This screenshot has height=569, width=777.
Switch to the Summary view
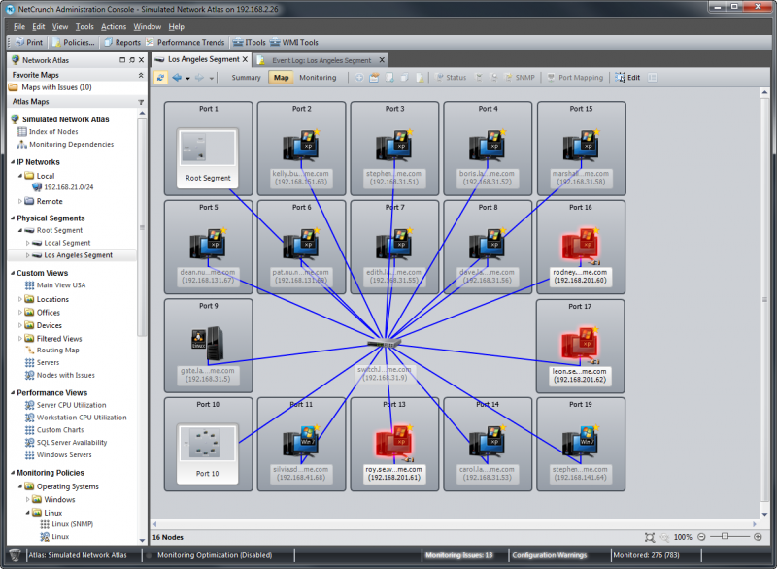pyautogui.click(x=246, y=78)
